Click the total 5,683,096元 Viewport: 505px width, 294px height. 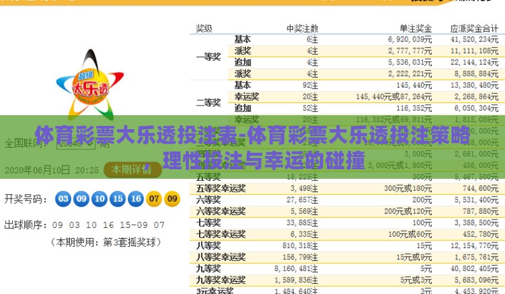tap(476, 280)
